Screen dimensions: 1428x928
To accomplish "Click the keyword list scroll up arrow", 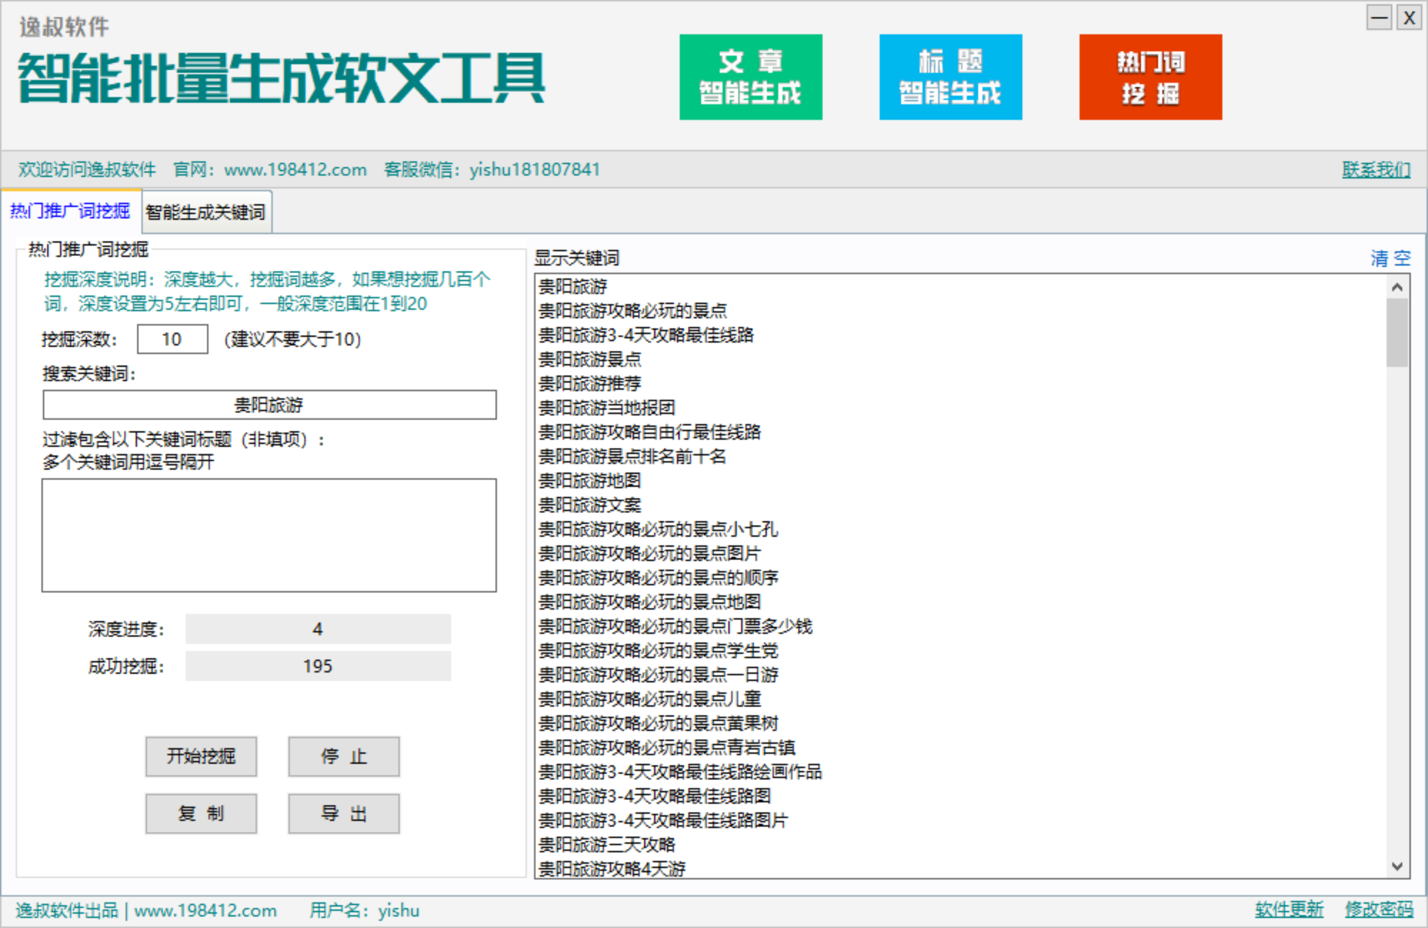I will 1397,287.
